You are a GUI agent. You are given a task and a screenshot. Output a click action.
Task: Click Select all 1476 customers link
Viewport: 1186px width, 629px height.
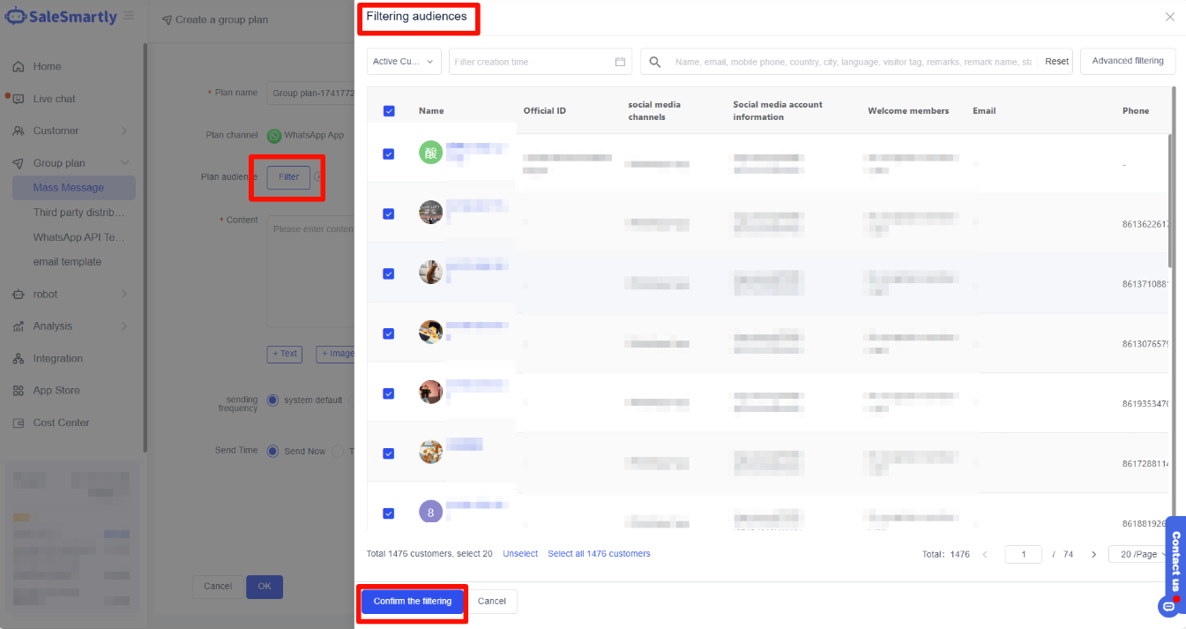coord(599,554)
